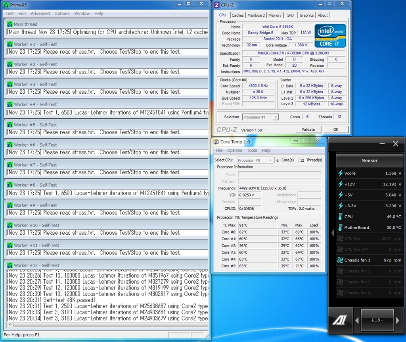Click the MotherBoard thermometer icon
406x342 pixels.
click(x=340, y=227)
